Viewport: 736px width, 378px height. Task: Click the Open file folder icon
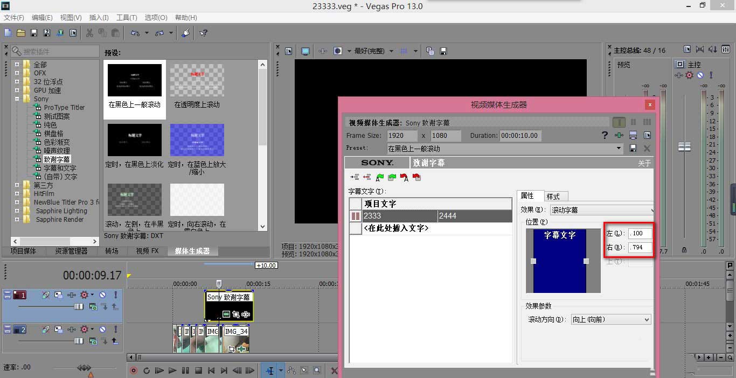tap(20, 33)
